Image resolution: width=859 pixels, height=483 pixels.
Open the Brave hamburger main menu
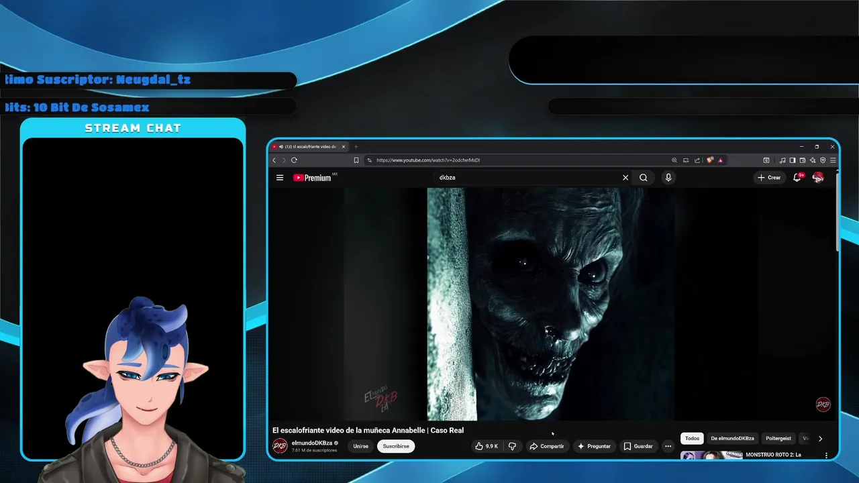coord(833,160)
